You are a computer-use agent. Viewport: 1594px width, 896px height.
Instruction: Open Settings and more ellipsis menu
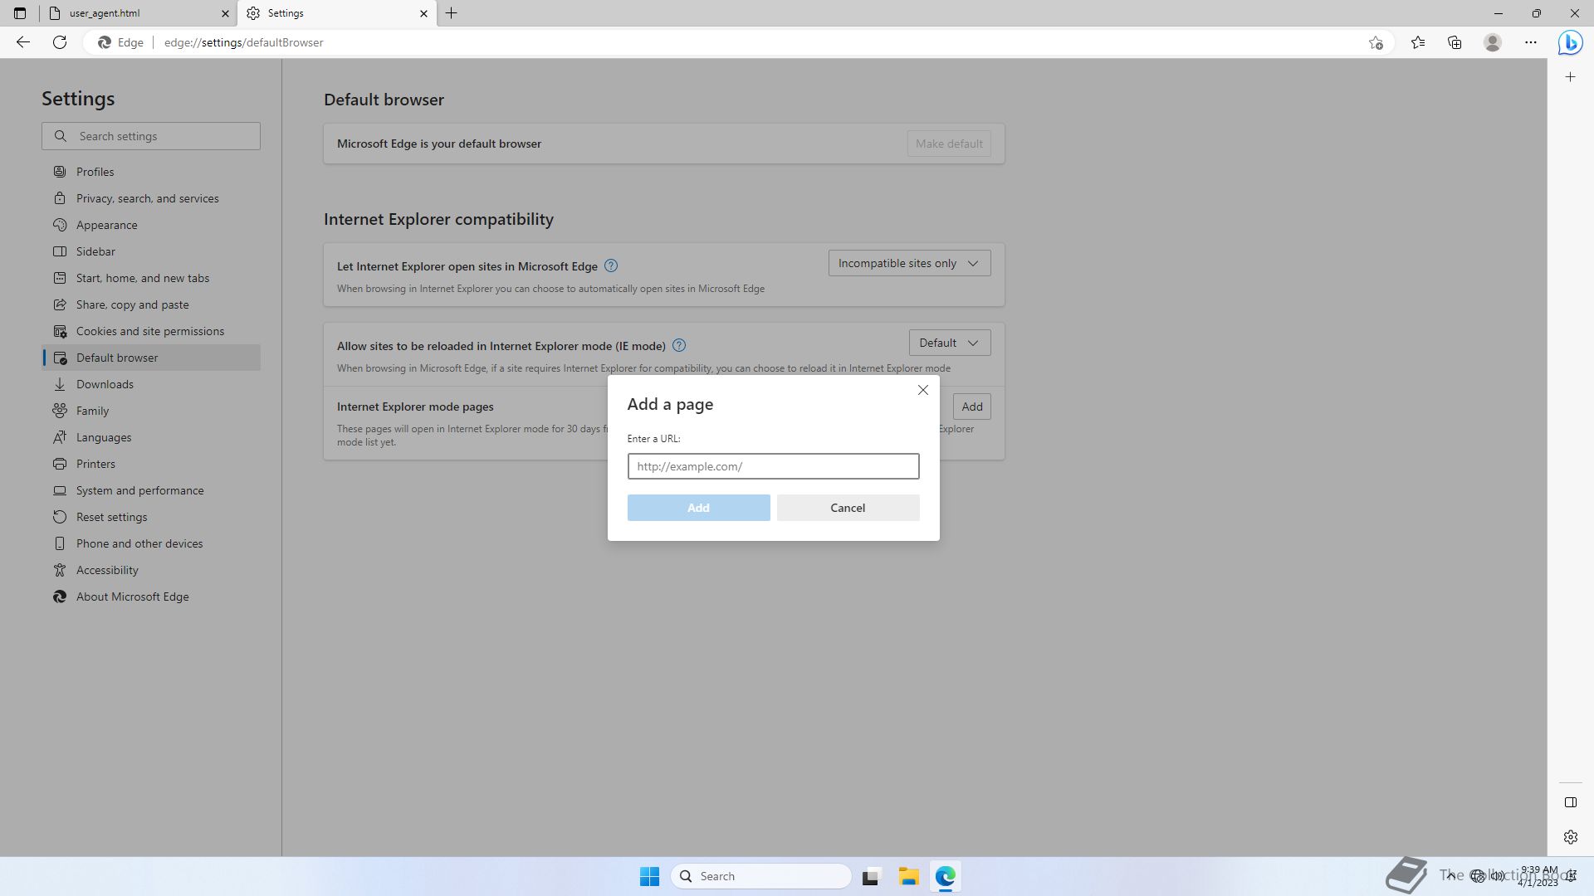[x=1531, y=42]
